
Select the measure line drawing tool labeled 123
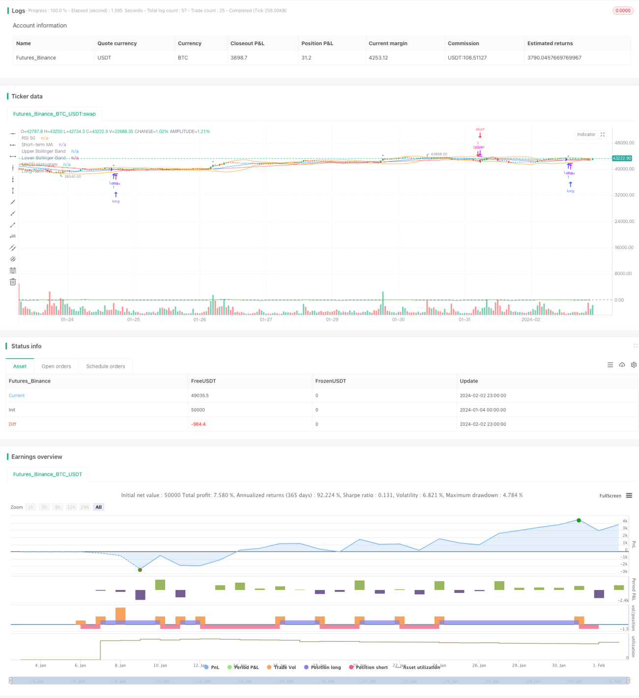tap(13, 236)
